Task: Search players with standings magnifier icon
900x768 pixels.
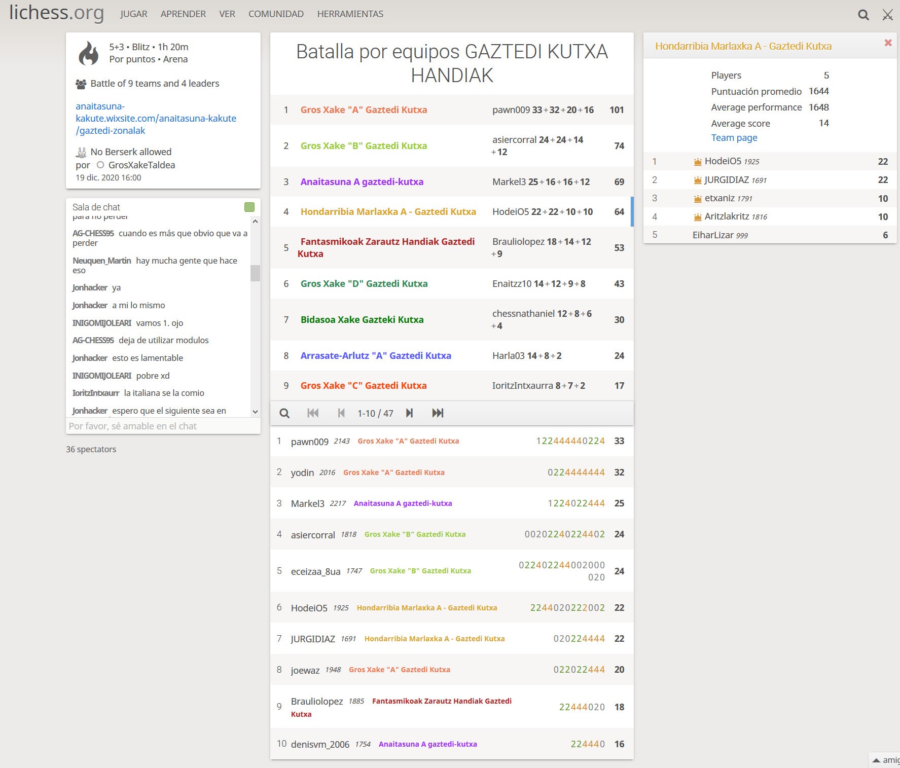Action: click(x=284, y=413)
